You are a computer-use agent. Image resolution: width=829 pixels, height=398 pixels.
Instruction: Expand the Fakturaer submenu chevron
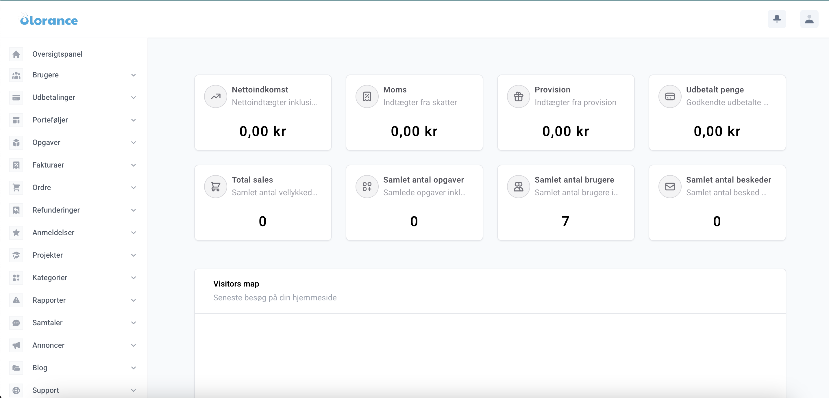coord(134,165)
